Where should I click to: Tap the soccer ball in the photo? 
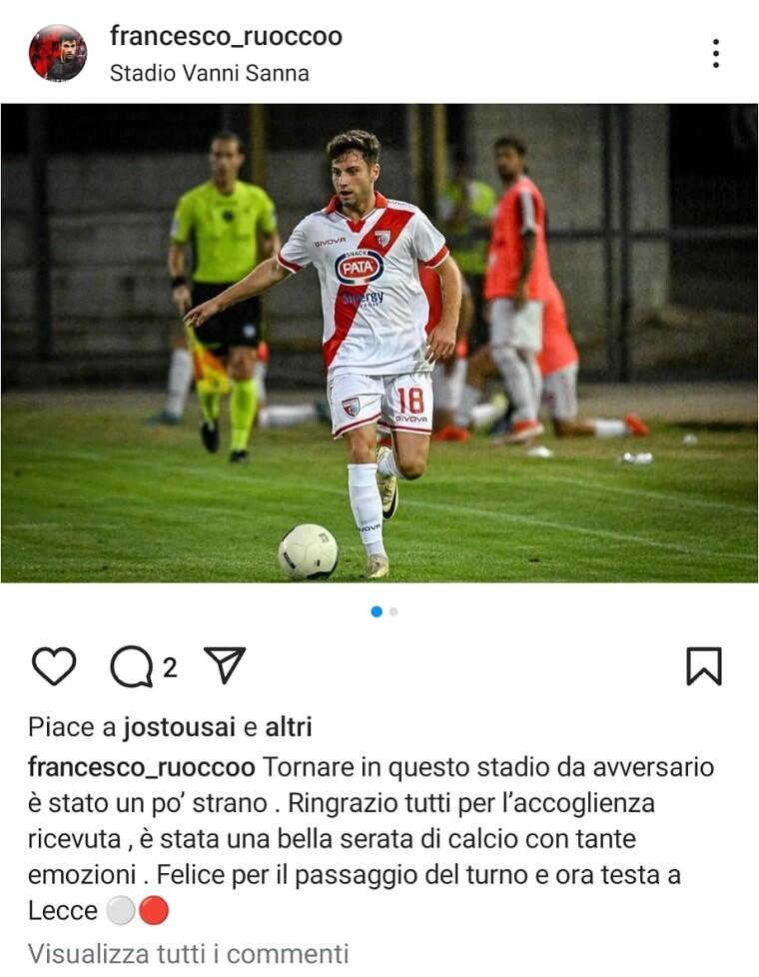click(x=308, y=551)
